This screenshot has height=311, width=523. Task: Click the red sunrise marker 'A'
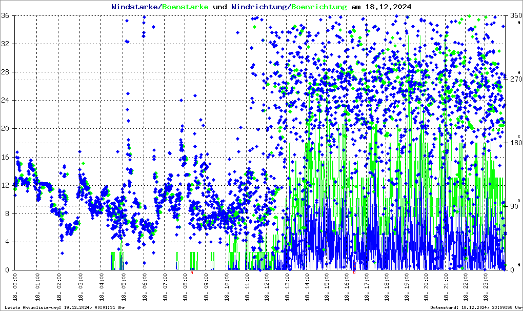(192, 273)
